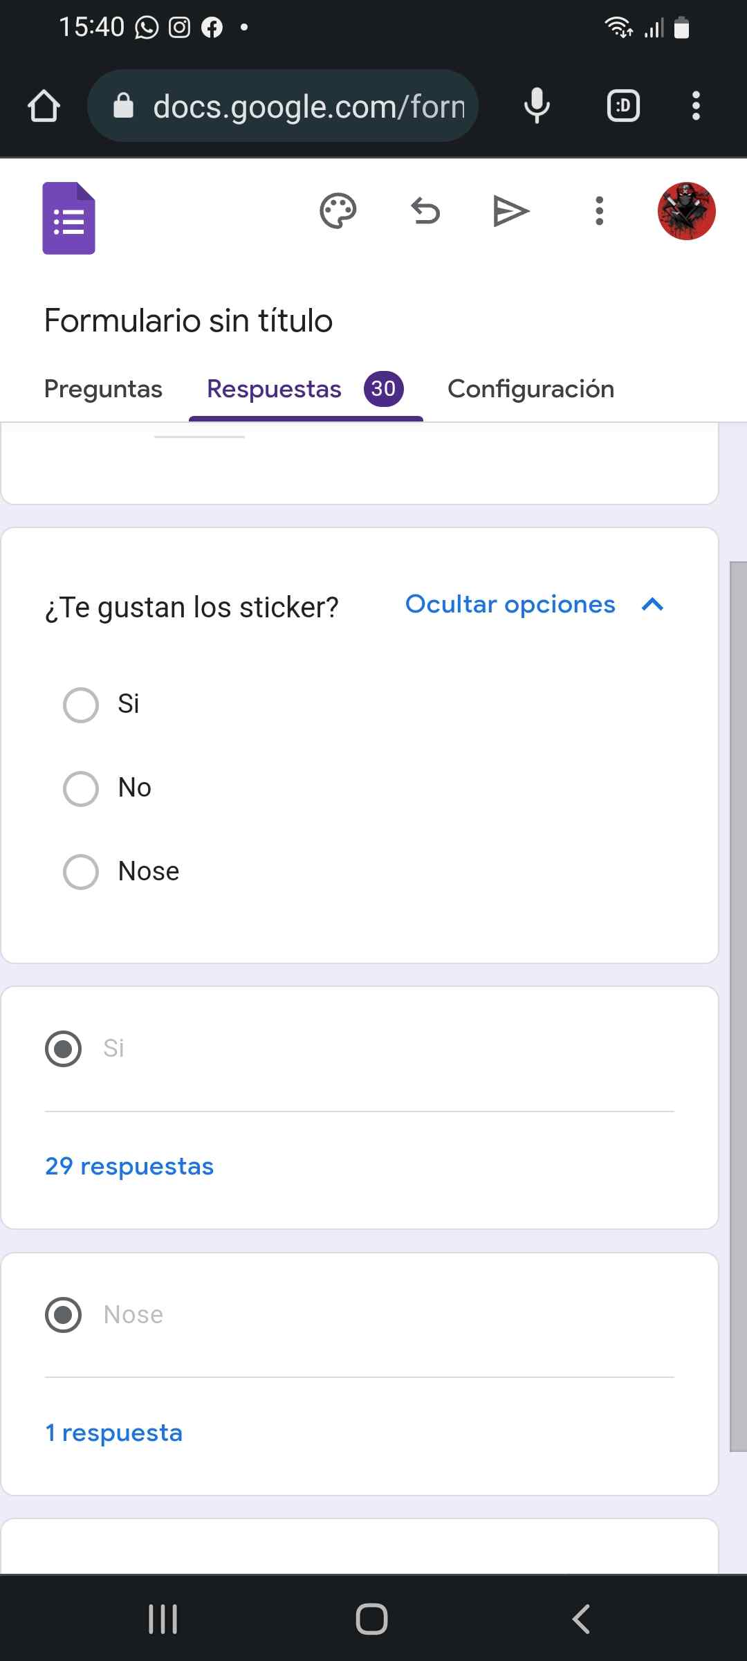Tap the browser home icon
The width and height of the screenshot is (747, 1661).
(x=44, y=107)
